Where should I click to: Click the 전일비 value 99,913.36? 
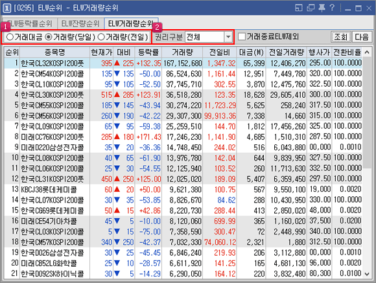(220, 116)
